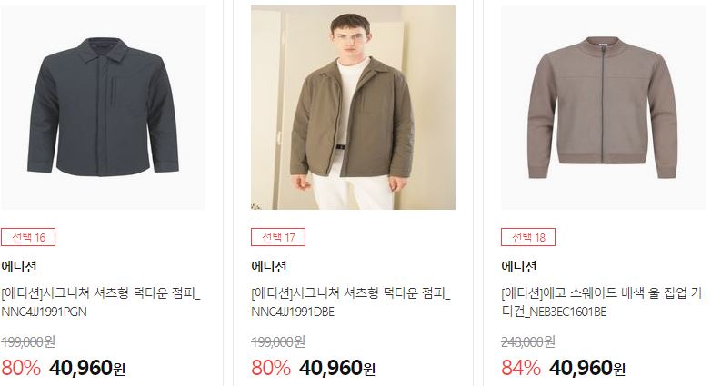Open the olive jacket model photo
Screen dimensions: 711x386
354,107
